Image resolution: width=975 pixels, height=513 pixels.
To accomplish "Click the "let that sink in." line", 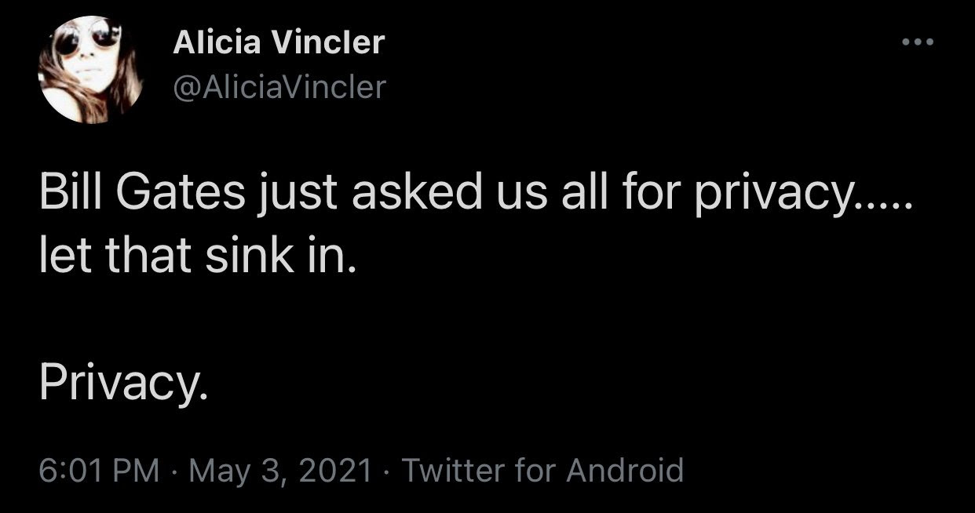I will click(197, 257).
